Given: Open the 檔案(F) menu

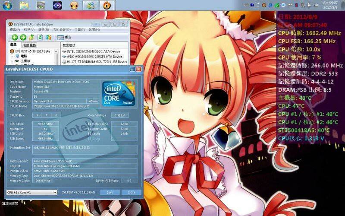Looking at the screenshot, I should click(15, 29).
